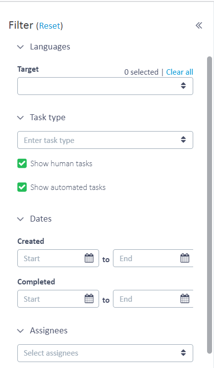Viewport: 214px width, 368px height.
Task: Click the Select assignees field
Action: click(x=105, y=353)
